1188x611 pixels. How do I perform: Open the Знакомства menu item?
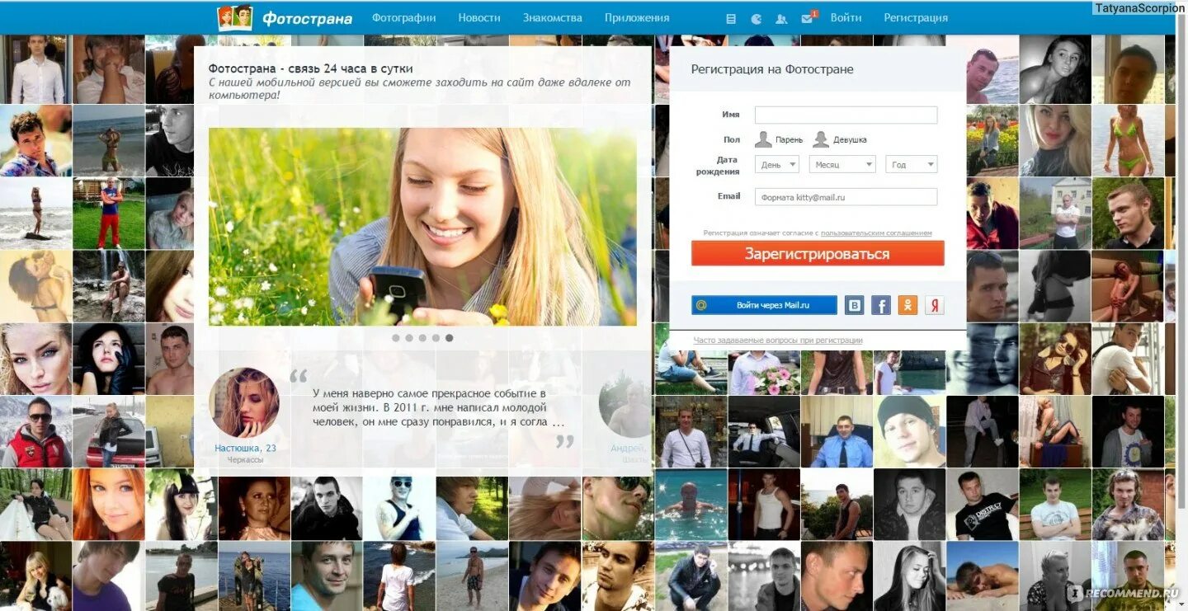click(553, 17)
